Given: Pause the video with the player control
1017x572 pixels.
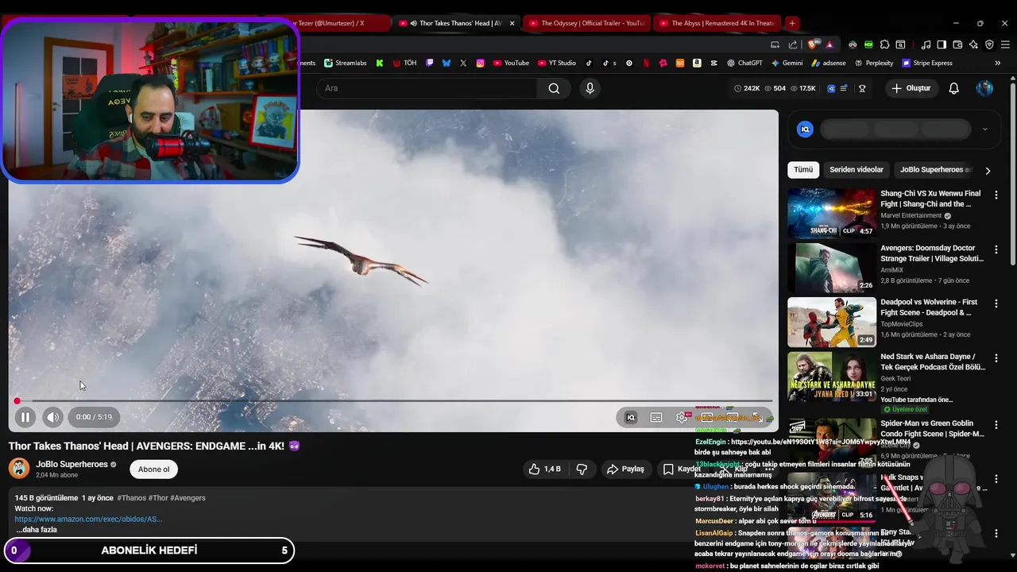Looking at the screenshot, I should (x=25, y=417).
